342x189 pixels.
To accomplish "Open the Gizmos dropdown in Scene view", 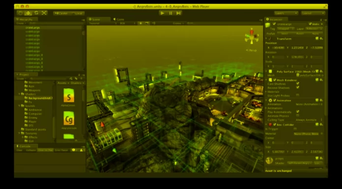I will (x=178, y=23).
